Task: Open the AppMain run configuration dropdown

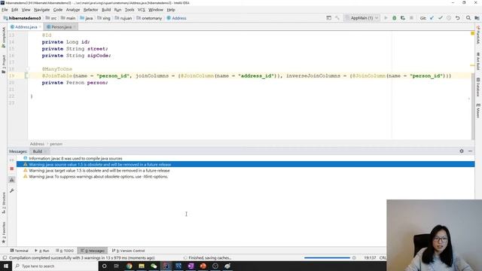Action: pos(361,18)
